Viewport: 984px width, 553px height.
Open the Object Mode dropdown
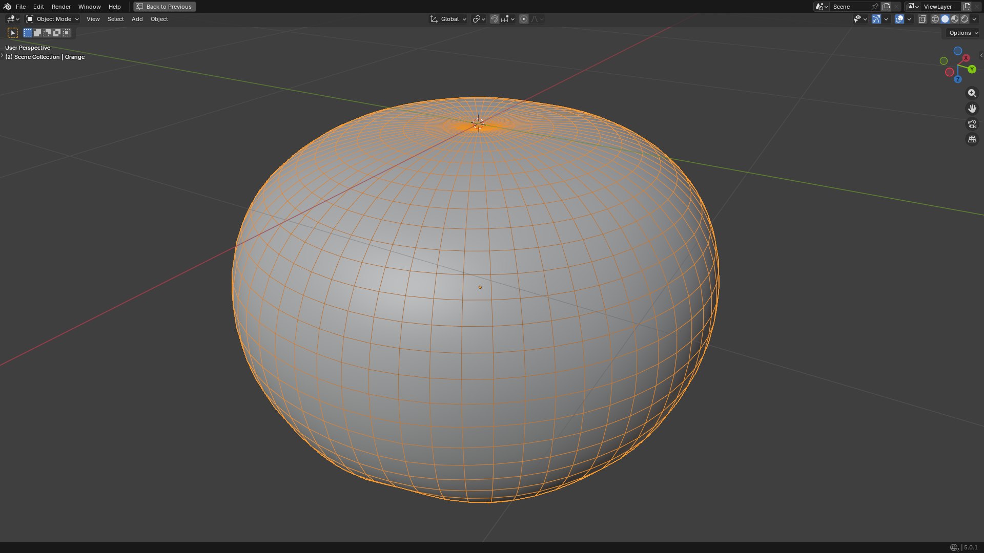52,19
